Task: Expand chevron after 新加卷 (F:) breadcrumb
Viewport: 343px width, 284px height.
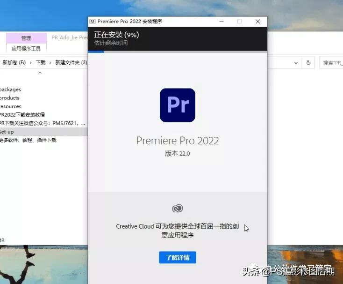Action: 31,63
